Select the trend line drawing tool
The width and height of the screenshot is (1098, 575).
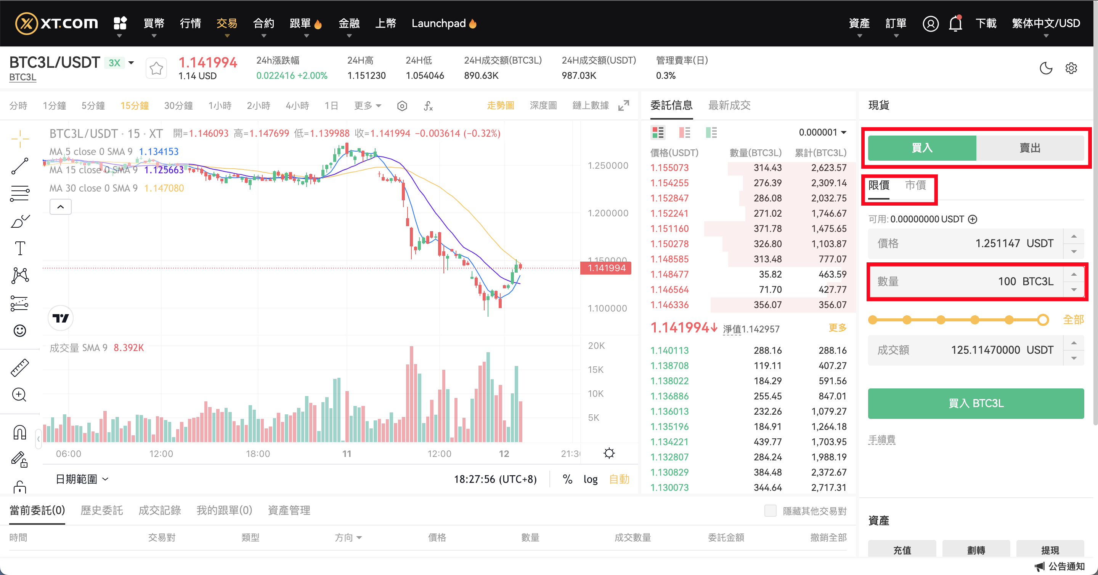(19, 166)
